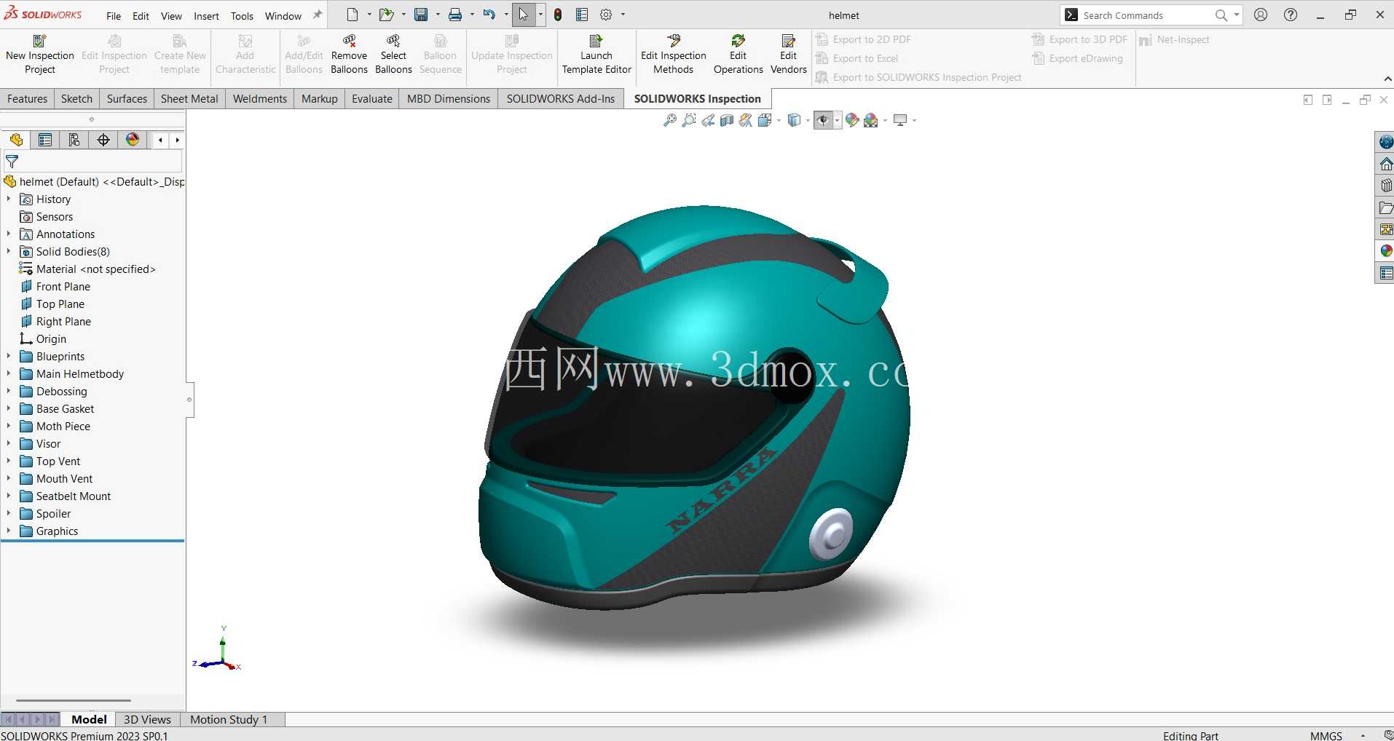Click the Section View icon
Screen dimensions: 1394x741
(727, 120)
